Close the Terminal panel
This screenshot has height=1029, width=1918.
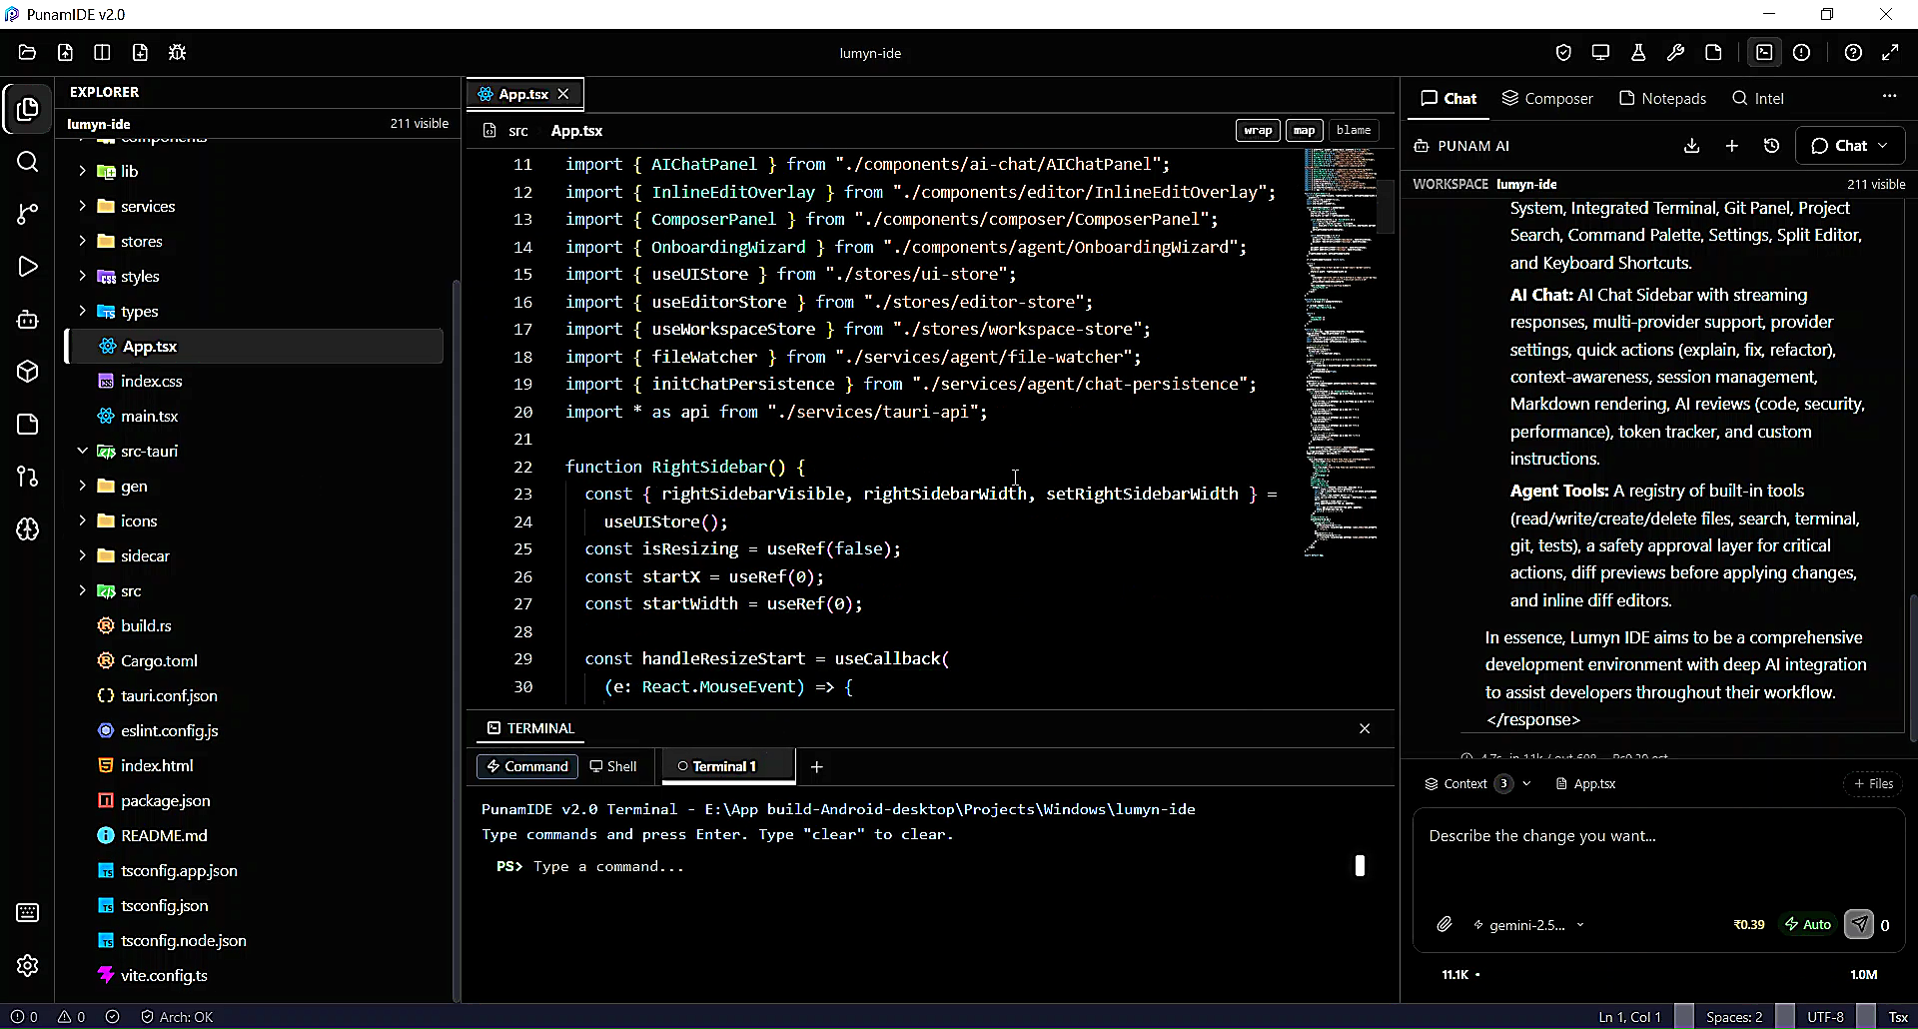(1365, 728)
